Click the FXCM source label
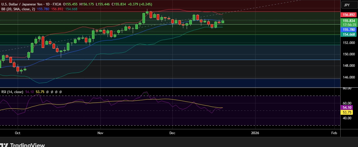 click(x=57, y=4)
